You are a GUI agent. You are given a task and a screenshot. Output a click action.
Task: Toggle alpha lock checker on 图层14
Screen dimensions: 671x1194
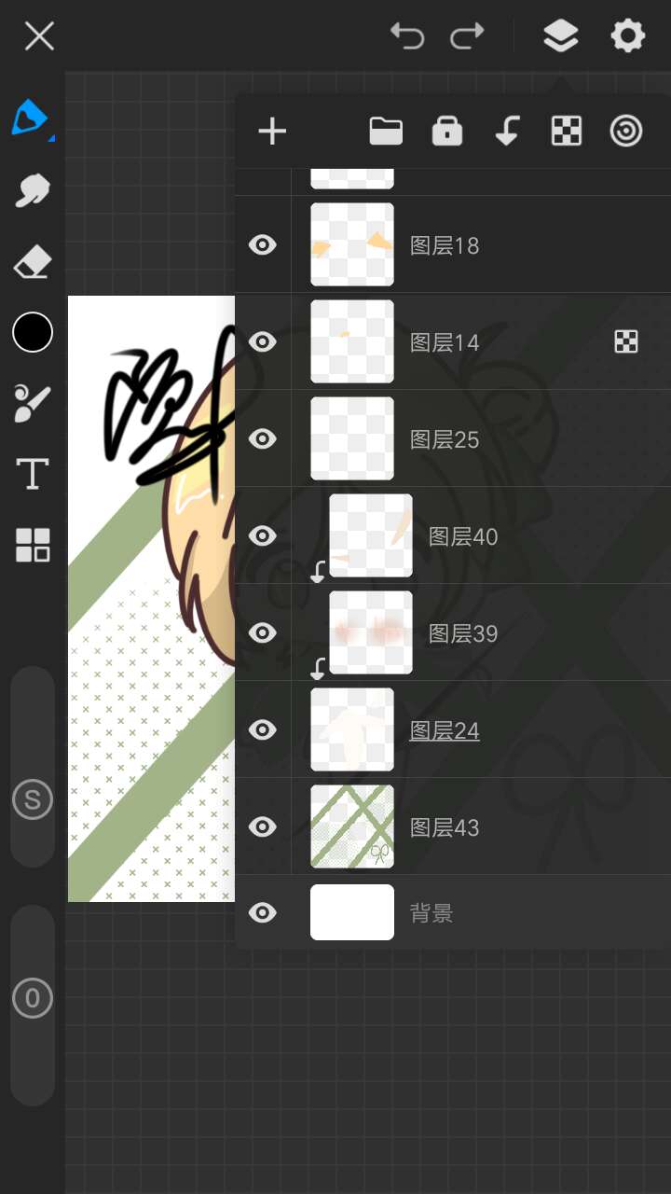pos(626,342)
